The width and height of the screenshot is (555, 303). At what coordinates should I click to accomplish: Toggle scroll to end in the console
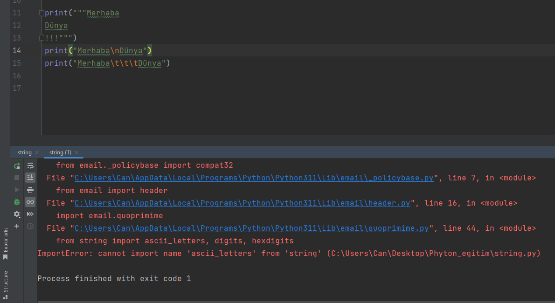(x=30, y=178)
